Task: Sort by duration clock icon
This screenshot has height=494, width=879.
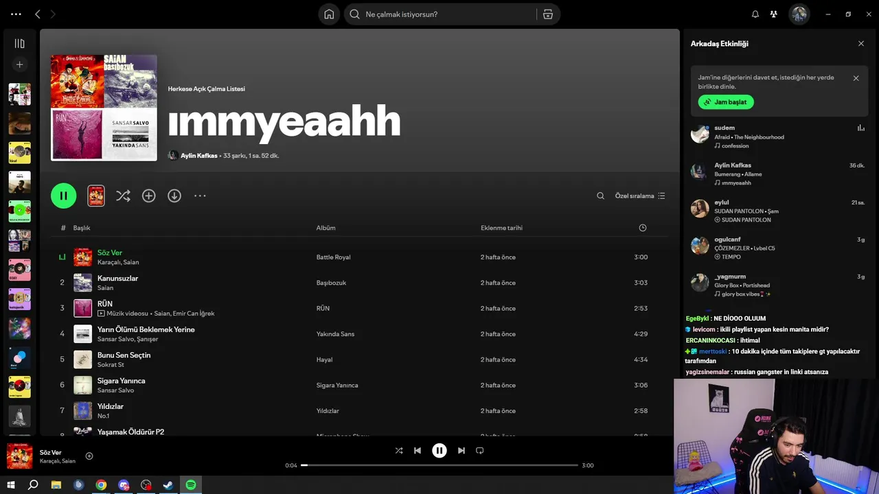Action: (x=643, y=228)
